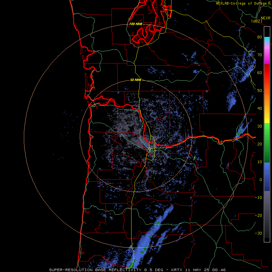Click the orange segment of the color bar
Viewport: 272px width, 272px height.
[x=267, y=101]
